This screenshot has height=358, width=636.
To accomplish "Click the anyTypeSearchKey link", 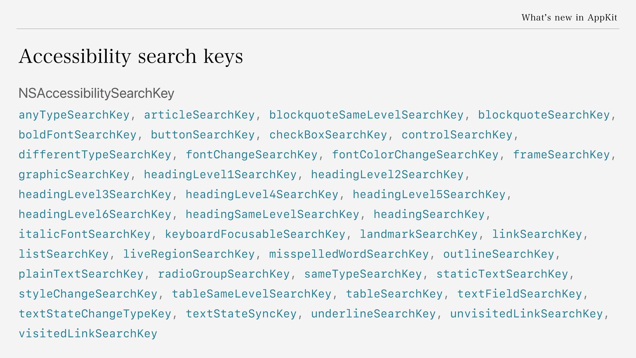I will [74, 115].
